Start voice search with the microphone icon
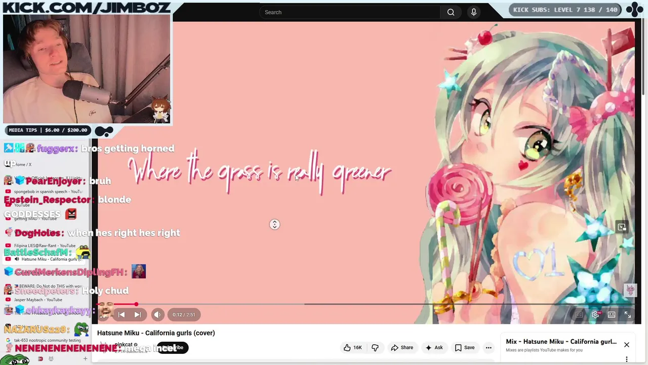The image size is (648, 365). pyautogui.click(x=474, y=12)
